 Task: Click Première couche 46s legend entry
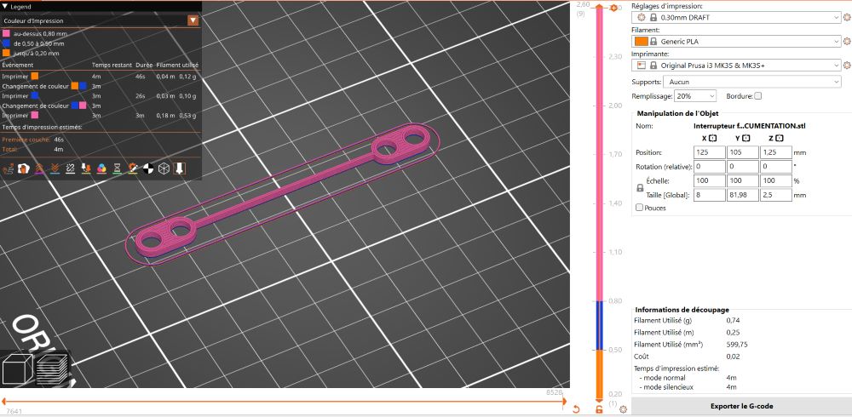(32, 140)
